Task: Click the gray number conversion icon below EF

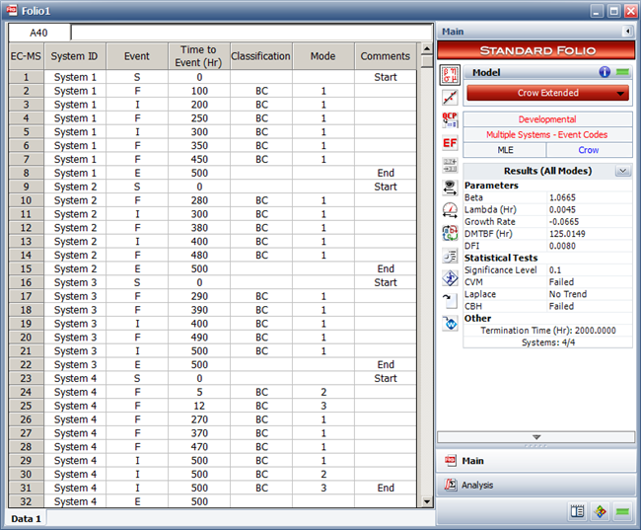Action: point(450,166)
